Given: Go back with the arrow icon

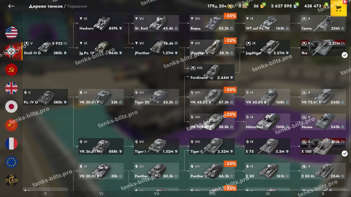Looking at the screenshot, I should (11, 6).
